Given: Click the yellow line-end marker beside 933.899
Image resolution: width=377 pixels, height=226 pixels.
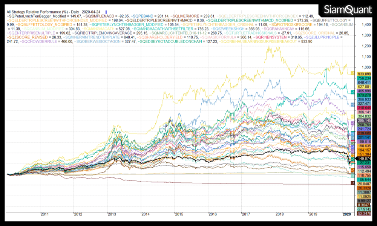Looking at the screenshot, I should [x=352, y=73].
